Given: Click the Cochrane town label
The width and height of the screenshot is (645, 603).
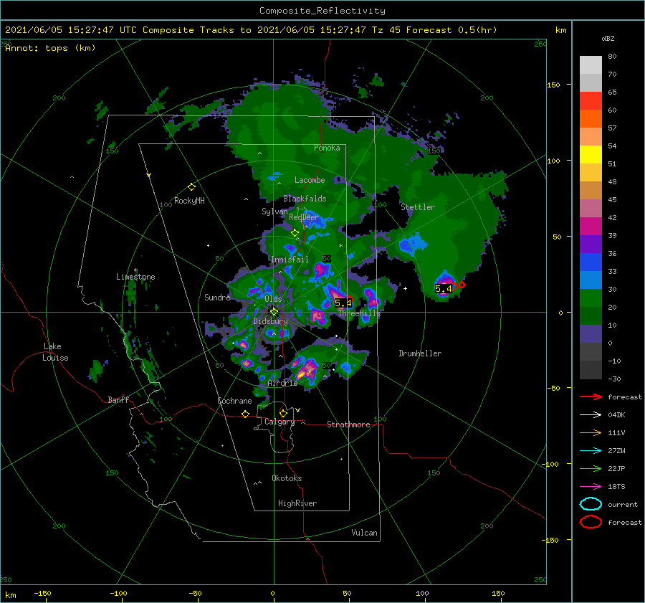Looking at the screenshot, I should coord(234,401).
